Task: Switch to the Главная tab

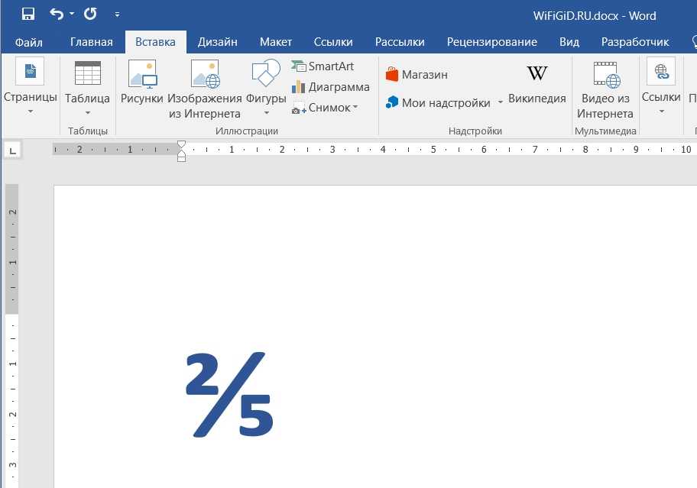Action: click(x=91, y=42)
